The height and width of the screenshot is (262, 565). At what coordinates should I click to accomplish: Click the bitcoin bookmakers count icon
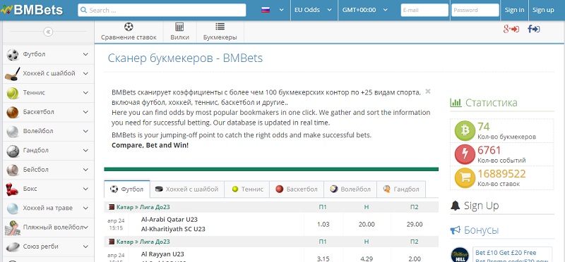pyautogui.click(x=465, y=131)
